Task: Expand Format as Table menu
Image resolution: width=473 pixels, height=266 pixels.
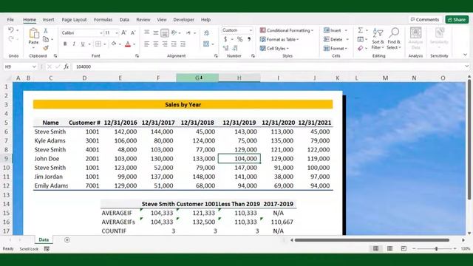Action: 279,39
